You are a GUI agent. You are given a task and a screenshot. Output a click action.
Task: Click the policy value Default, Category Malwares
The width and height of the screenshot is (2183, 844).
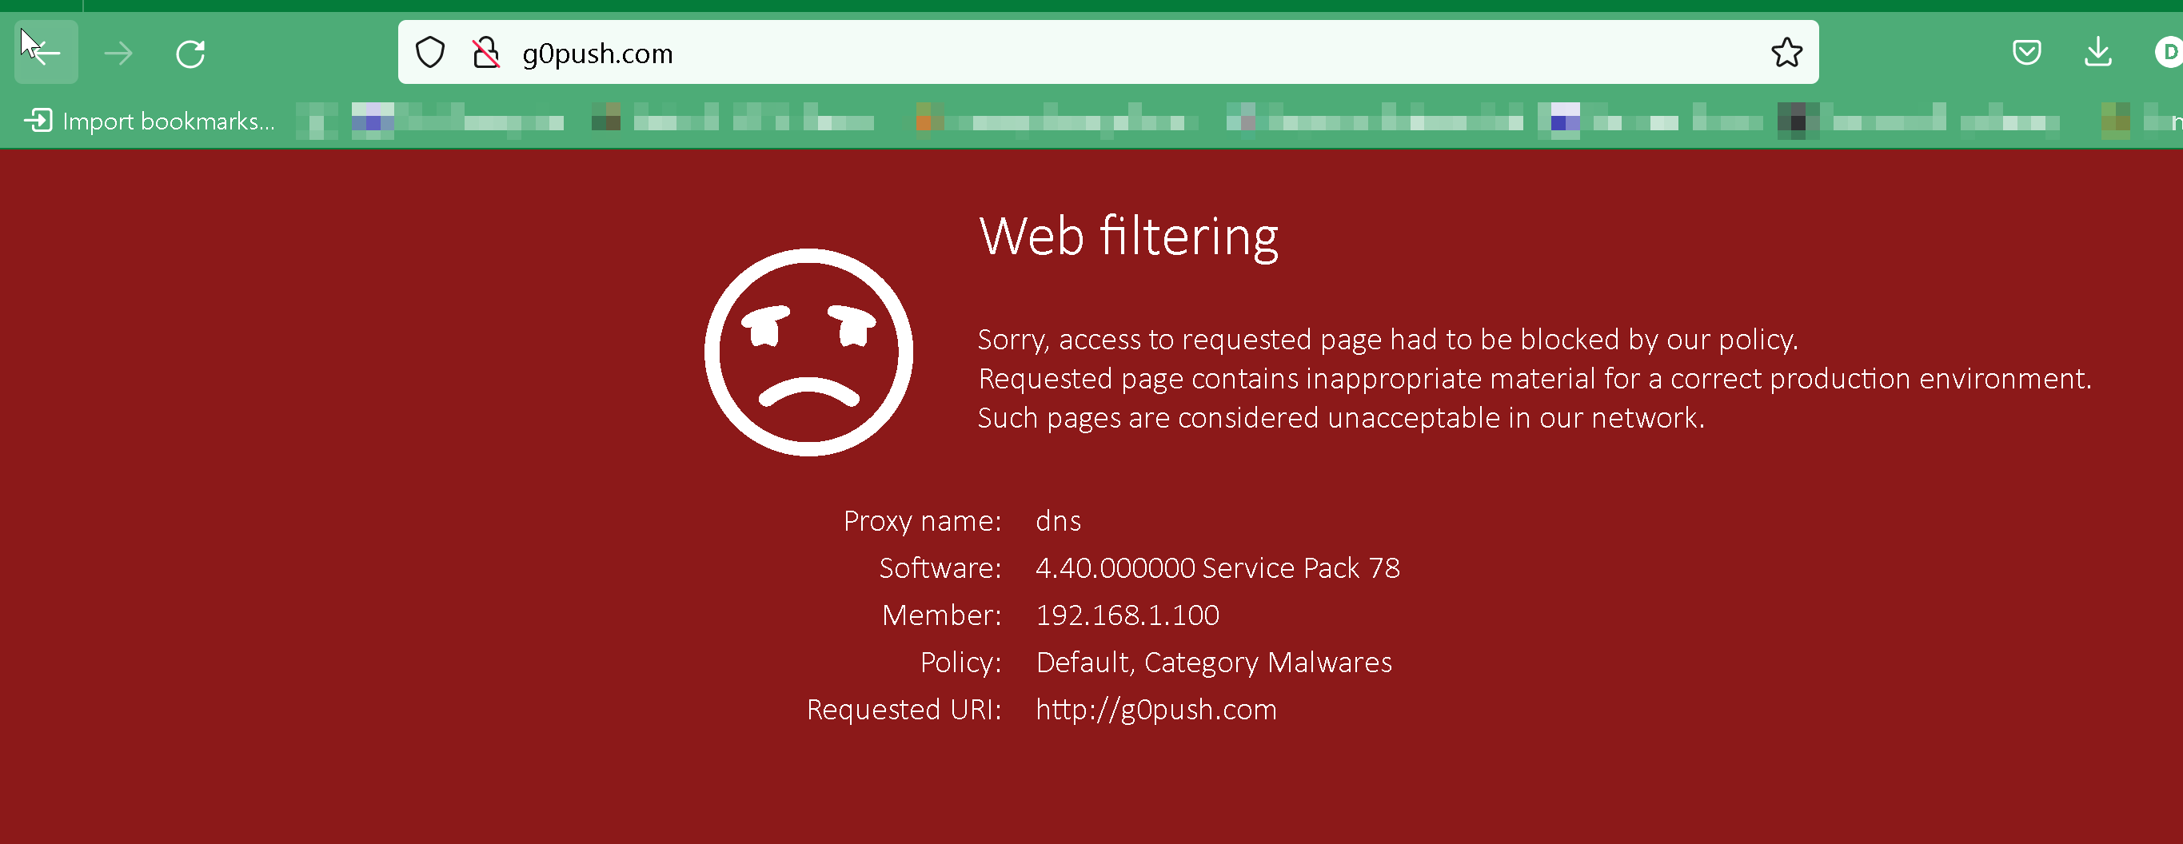[1214, 662]
